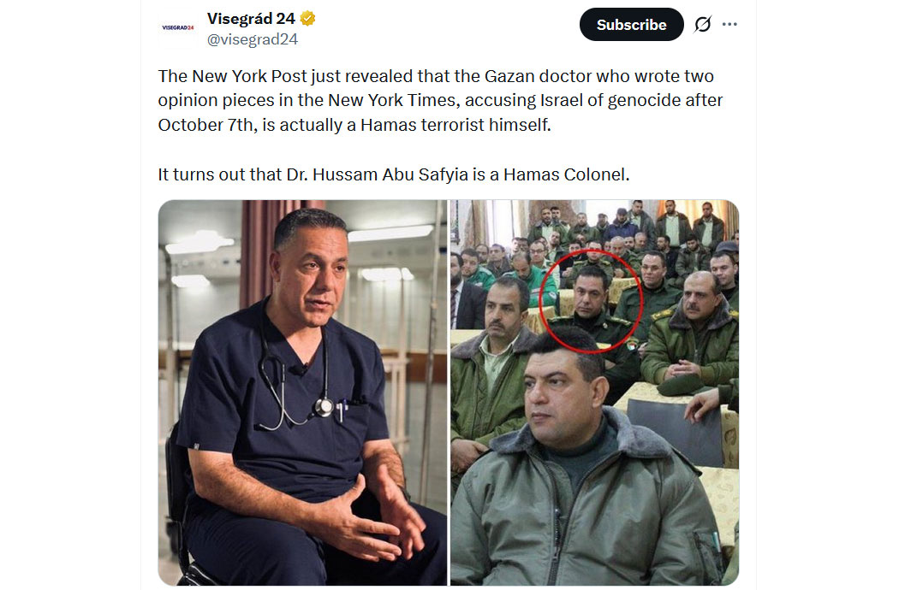Open the three-dot more options menu
899x590 pixels.
coord(729,24)
